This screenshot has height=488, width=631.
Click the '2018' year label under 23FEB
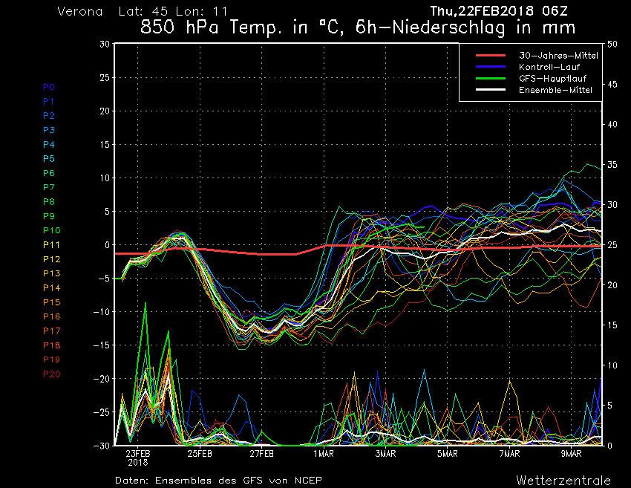coord(138,463)
